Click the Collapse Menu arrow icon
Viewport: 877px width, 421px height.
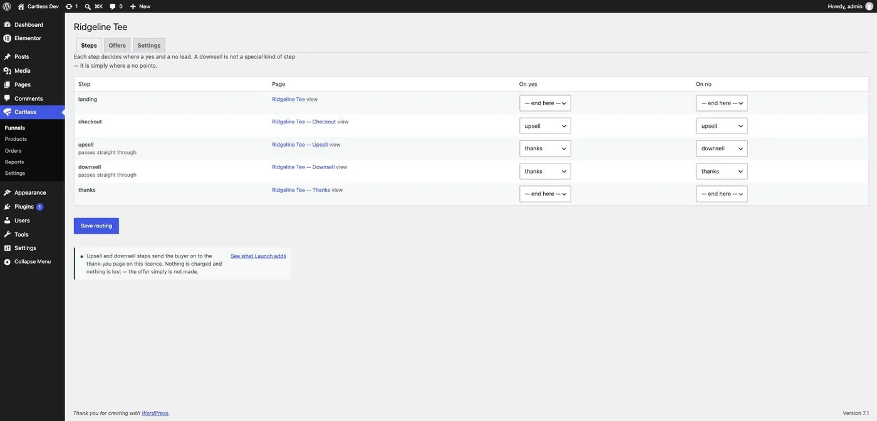[x=8, y=262]
